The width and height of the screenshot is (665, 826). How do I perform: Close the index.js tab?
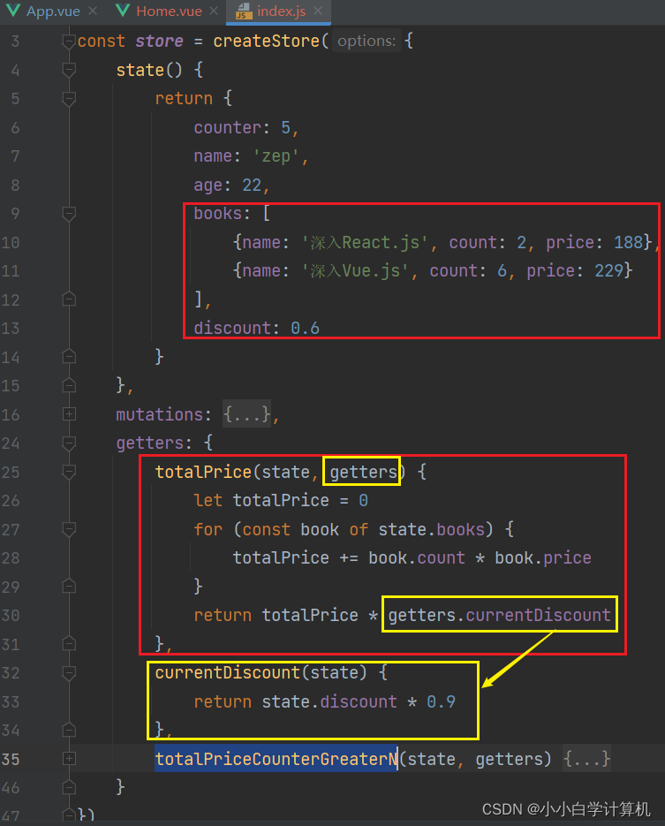318,11
